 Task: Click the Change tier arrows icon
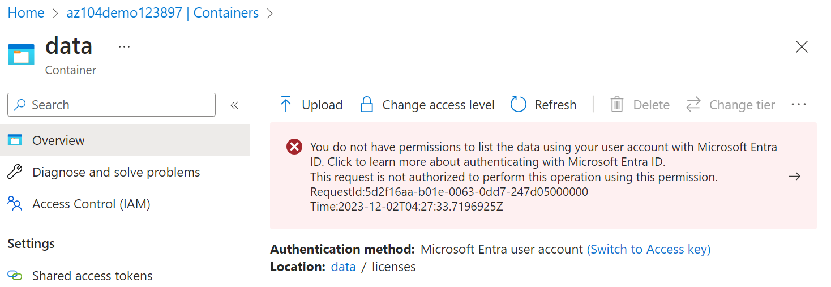click(x=693, y=105)
